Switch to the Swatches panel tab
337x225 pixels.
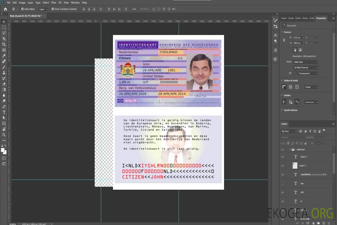tap(284, 18)
